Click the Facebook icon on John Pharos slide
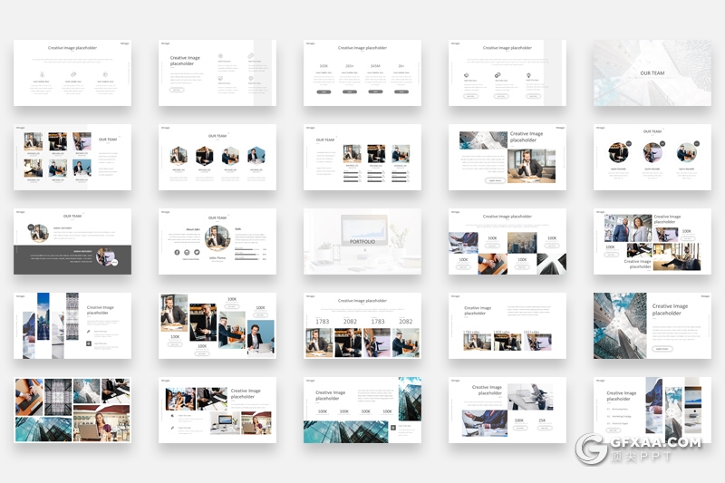This screenshot has height=483, width=725. (177, 252)
